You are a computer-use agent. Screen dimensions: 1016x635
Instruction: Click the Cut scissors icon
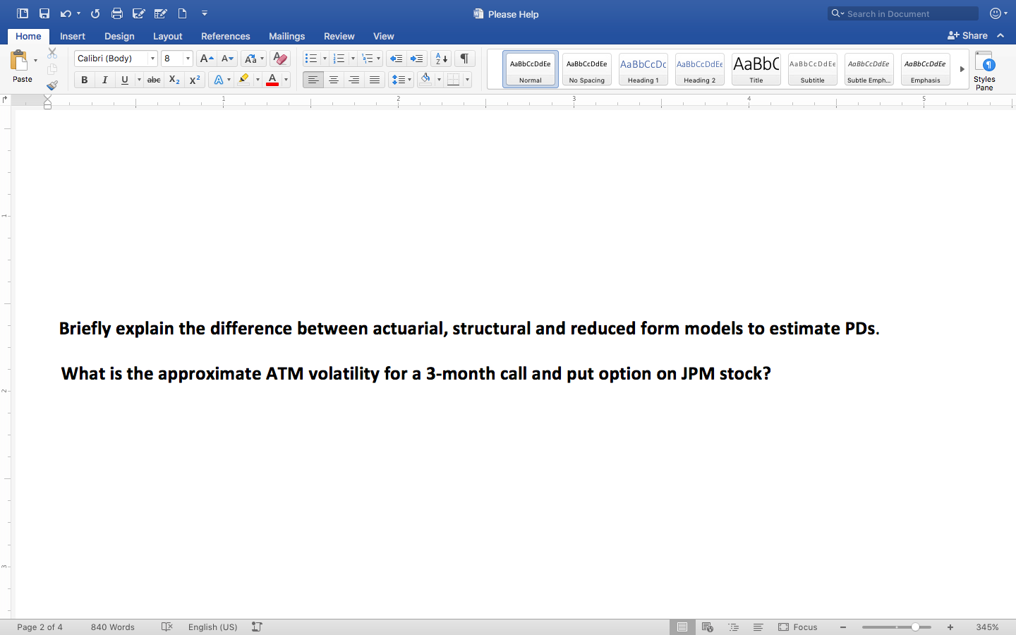(x=52, y=53)
